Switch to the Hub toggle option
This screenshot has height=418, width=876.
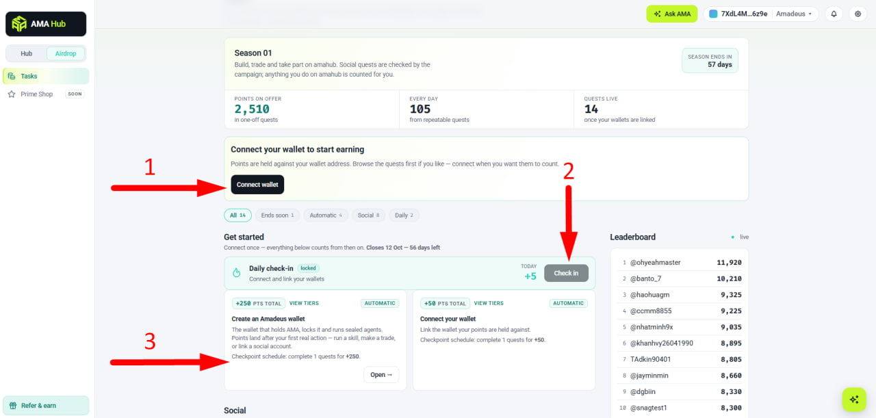click(27, 53)
